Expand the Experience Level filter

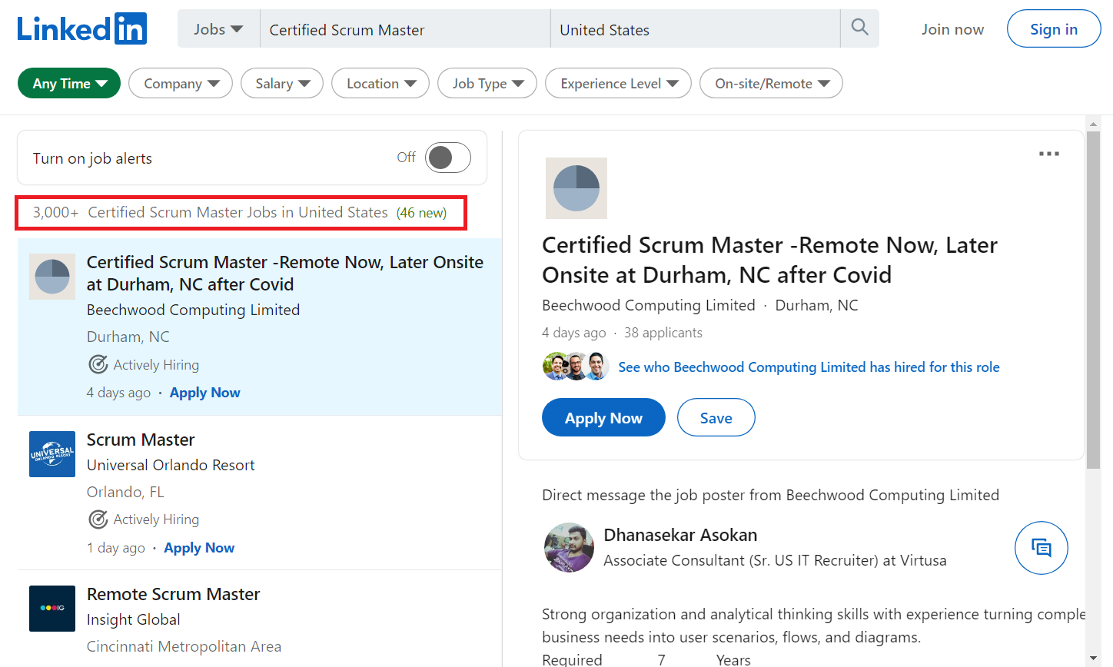(x=618, y=84)
